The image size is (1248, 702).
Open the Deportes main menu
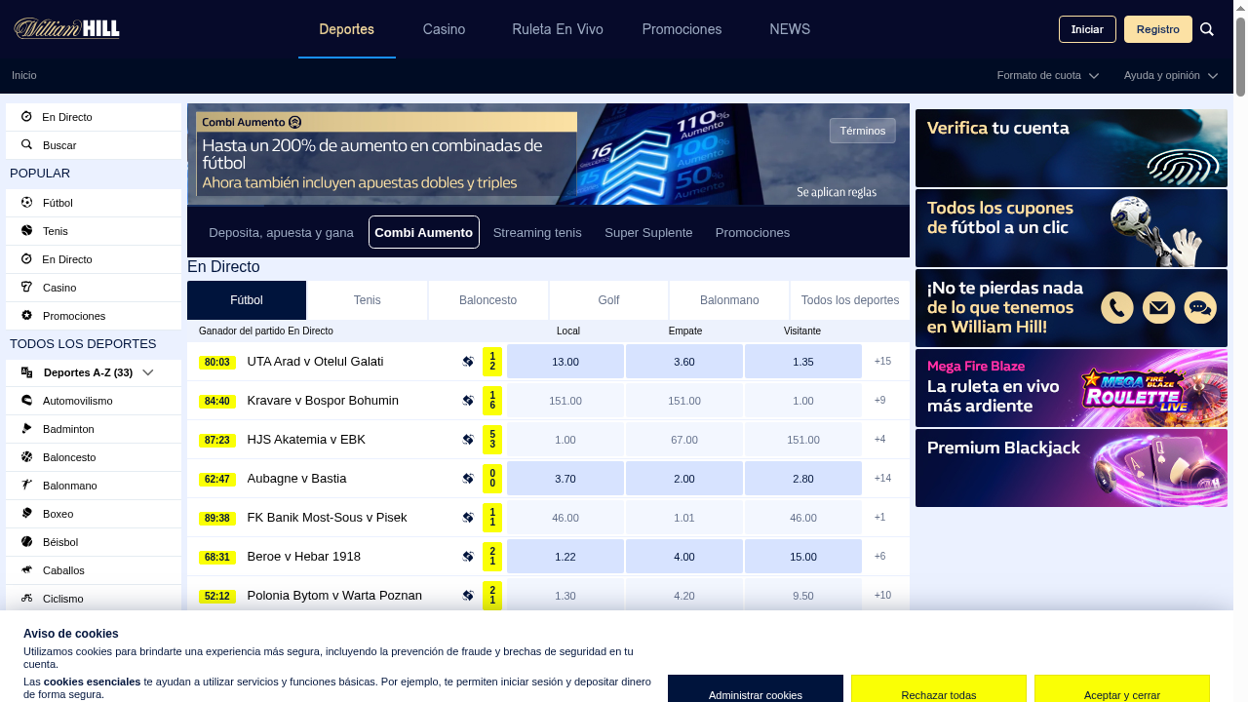click(x=347, y=29)
